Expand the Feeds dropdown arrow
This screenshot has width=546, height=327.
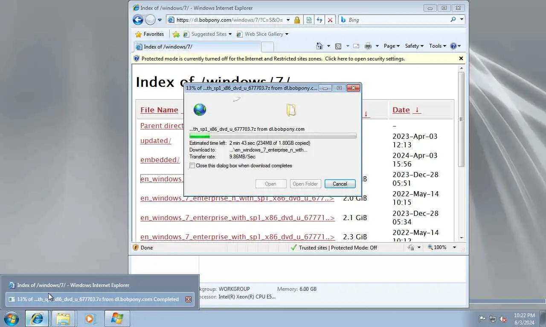tap(348, 46)
